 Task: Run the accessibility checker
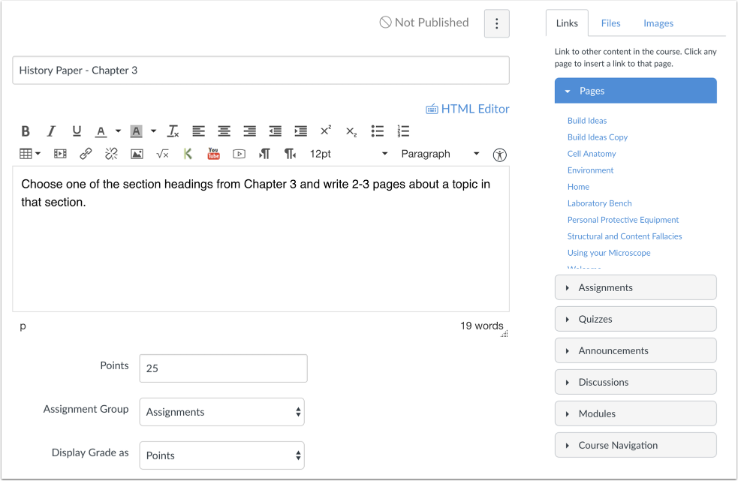click(x=499, y=155)
